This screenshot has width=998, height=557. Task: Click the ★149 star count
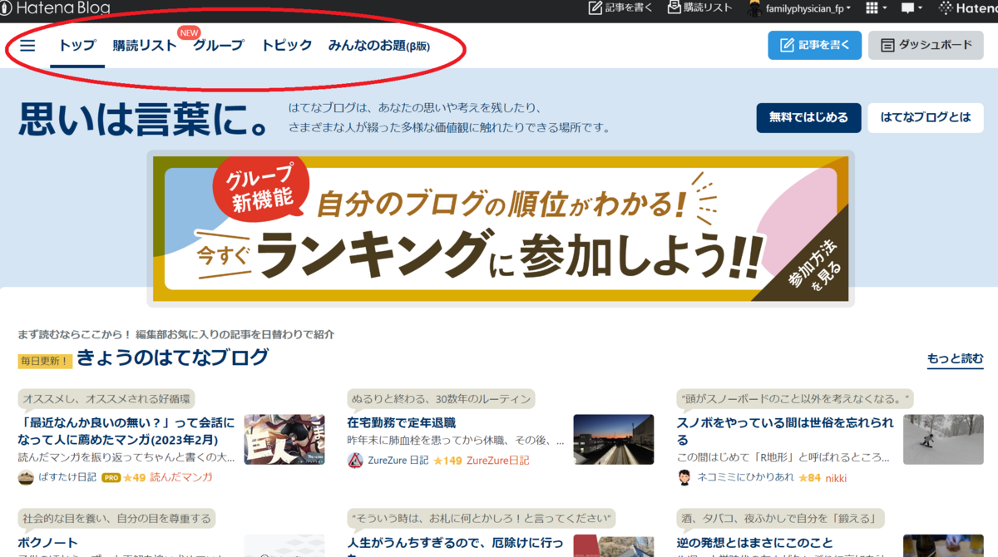(447, 460)
